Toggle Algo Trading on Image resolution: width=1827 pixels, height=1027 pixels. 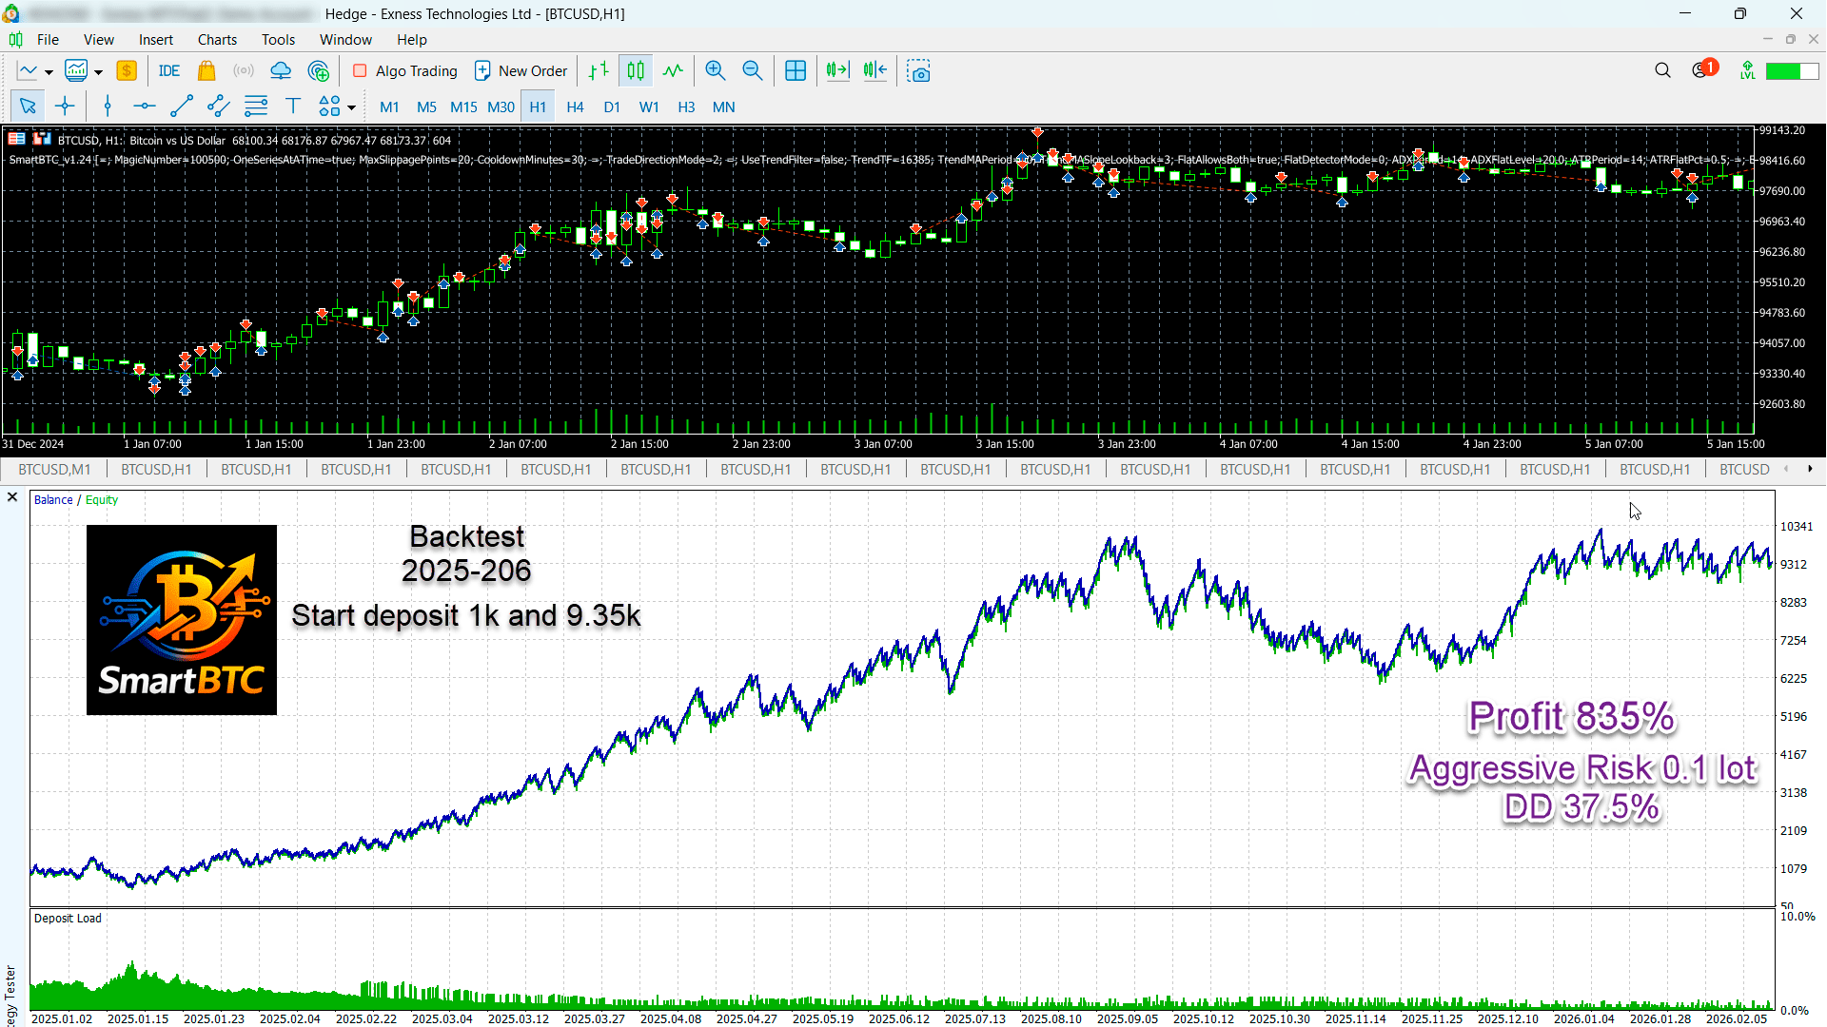405,71
